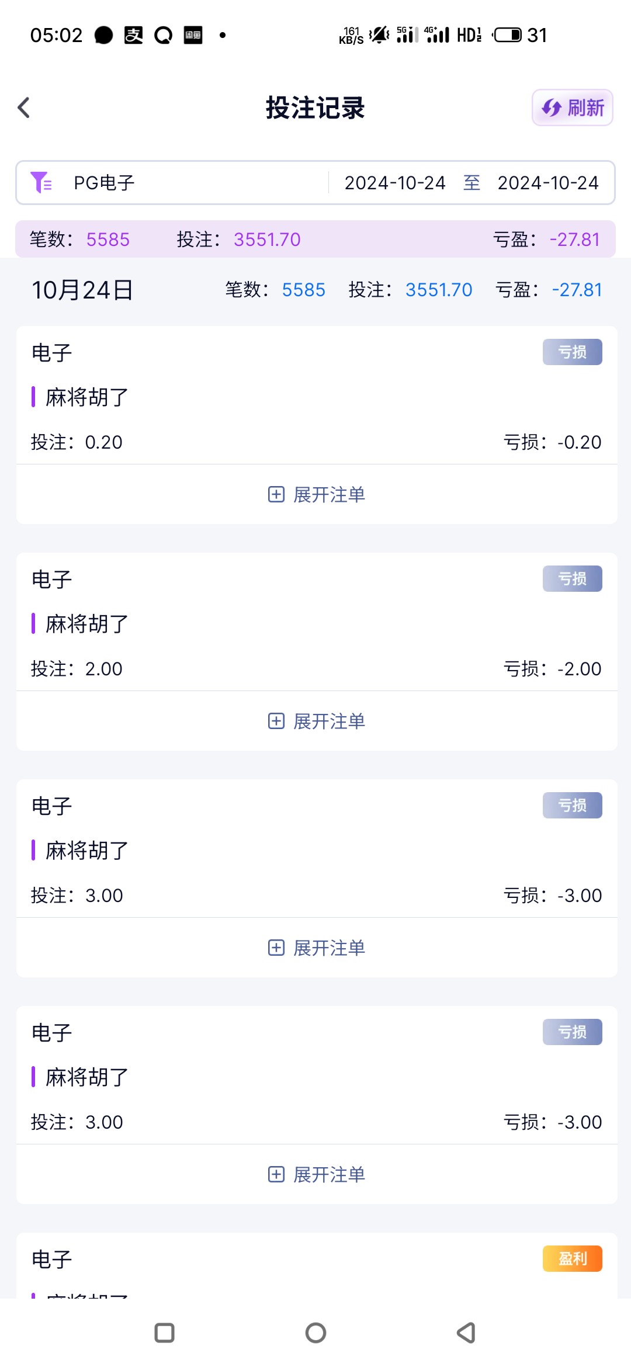Tap the purple totals summary bar
This screenshot has height=1367, width=631.
(x=315, y=240)
